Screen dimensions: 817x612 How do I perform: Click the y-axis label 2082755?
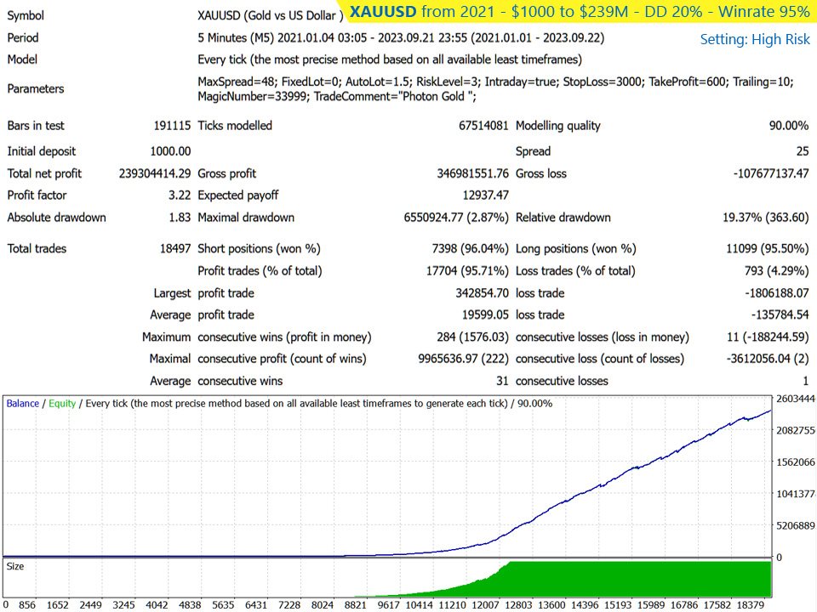[795, 430]
